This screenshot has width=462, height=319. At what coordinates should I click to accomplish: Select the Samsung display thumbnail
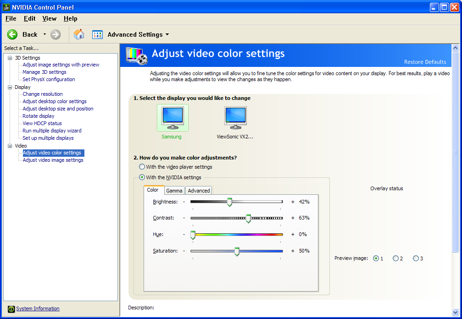173,118
